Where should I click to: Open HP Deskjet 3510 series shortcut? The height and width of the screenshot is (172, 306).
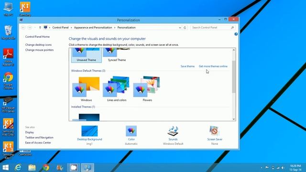[8, 105]
